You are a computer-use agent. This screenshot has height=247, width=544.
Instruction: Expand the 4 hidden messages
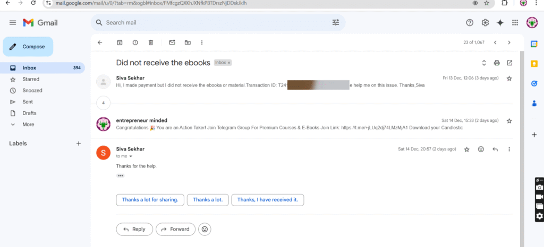click(103, 102)
